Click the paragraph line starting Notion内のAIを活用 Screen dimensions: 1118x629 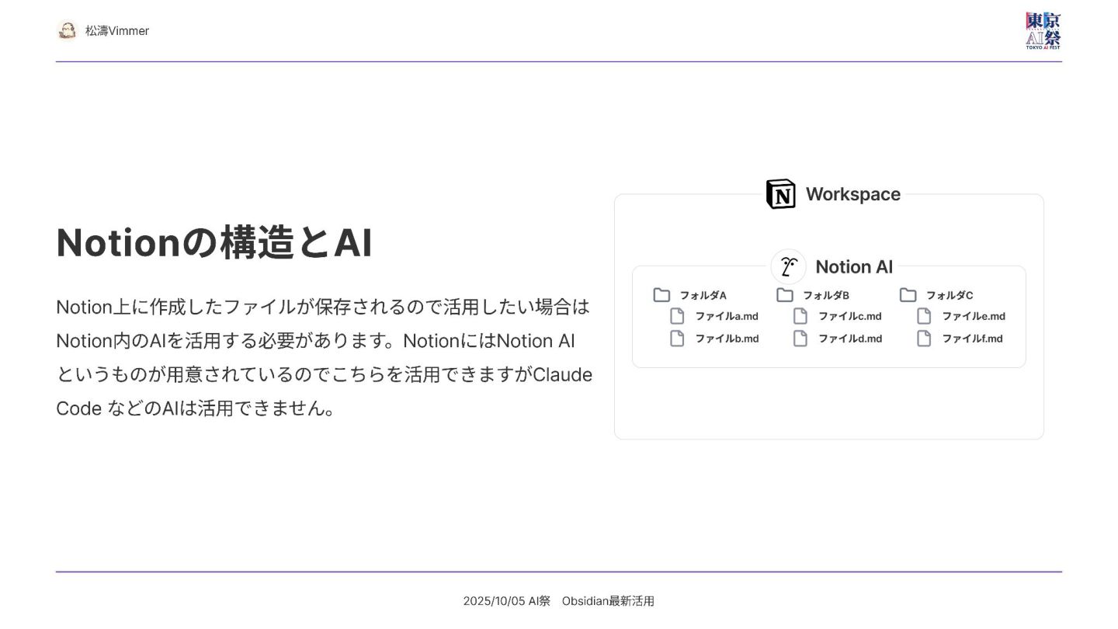(315, 341)
